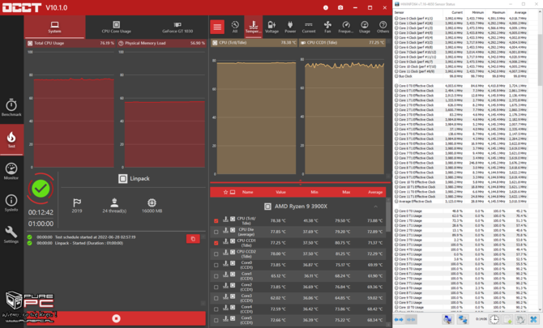Click HWiNFO network computers button

point(463,319)
